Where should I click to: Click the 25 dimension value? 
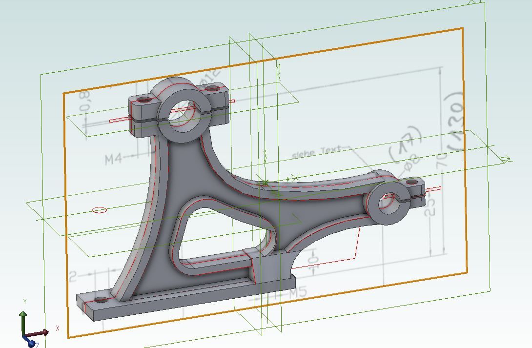tap(430, 205)
